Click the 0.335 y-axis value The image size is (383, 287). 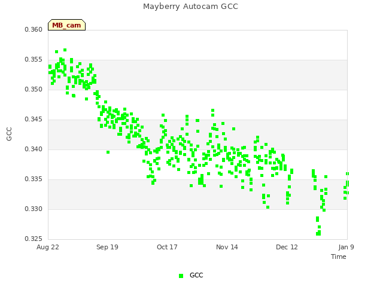[x=34, y=179]
